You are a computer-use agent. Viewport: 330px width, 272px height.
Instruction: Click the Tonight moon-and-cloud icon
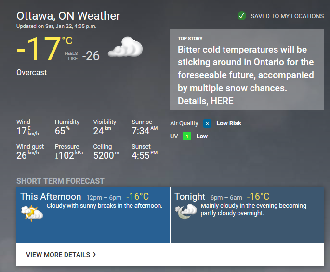pyautogui.click(x=186, y=212)
